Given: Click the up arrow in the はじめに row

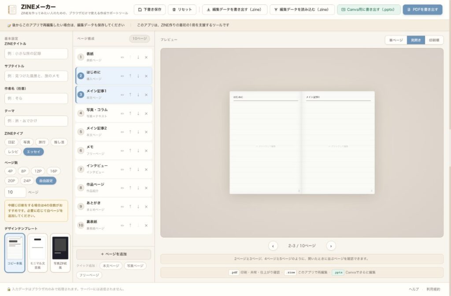Looking at the screenshot, I should click(130, 76).
